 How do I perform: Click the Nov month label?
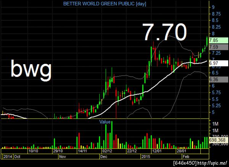click(63, 157)
